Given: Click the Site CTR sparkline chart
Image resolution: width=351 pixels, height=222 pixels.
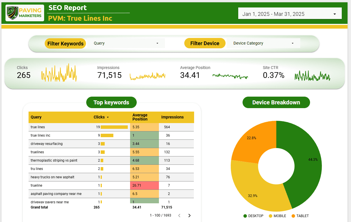Looking at the screenshot, I should 312,76.
